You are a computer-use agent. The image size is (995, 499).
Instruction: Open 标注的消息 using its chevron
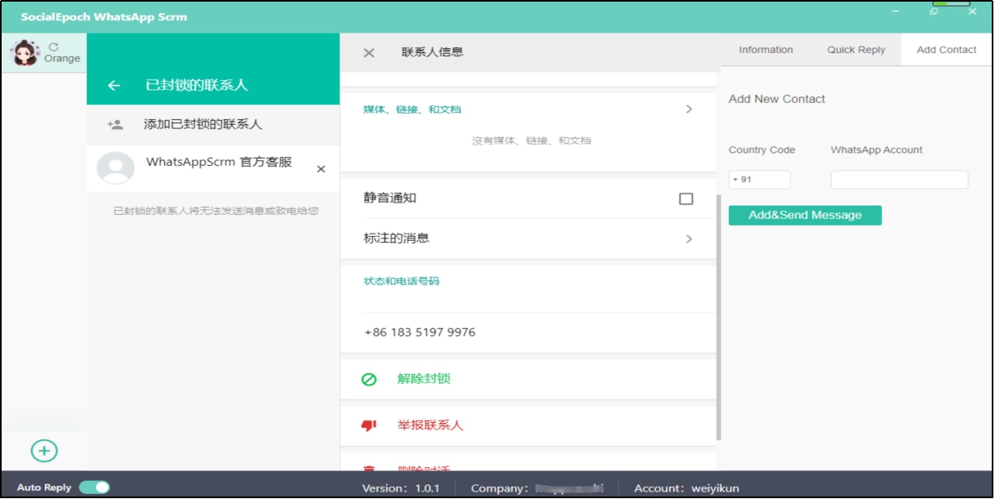[x=689, y=239]
